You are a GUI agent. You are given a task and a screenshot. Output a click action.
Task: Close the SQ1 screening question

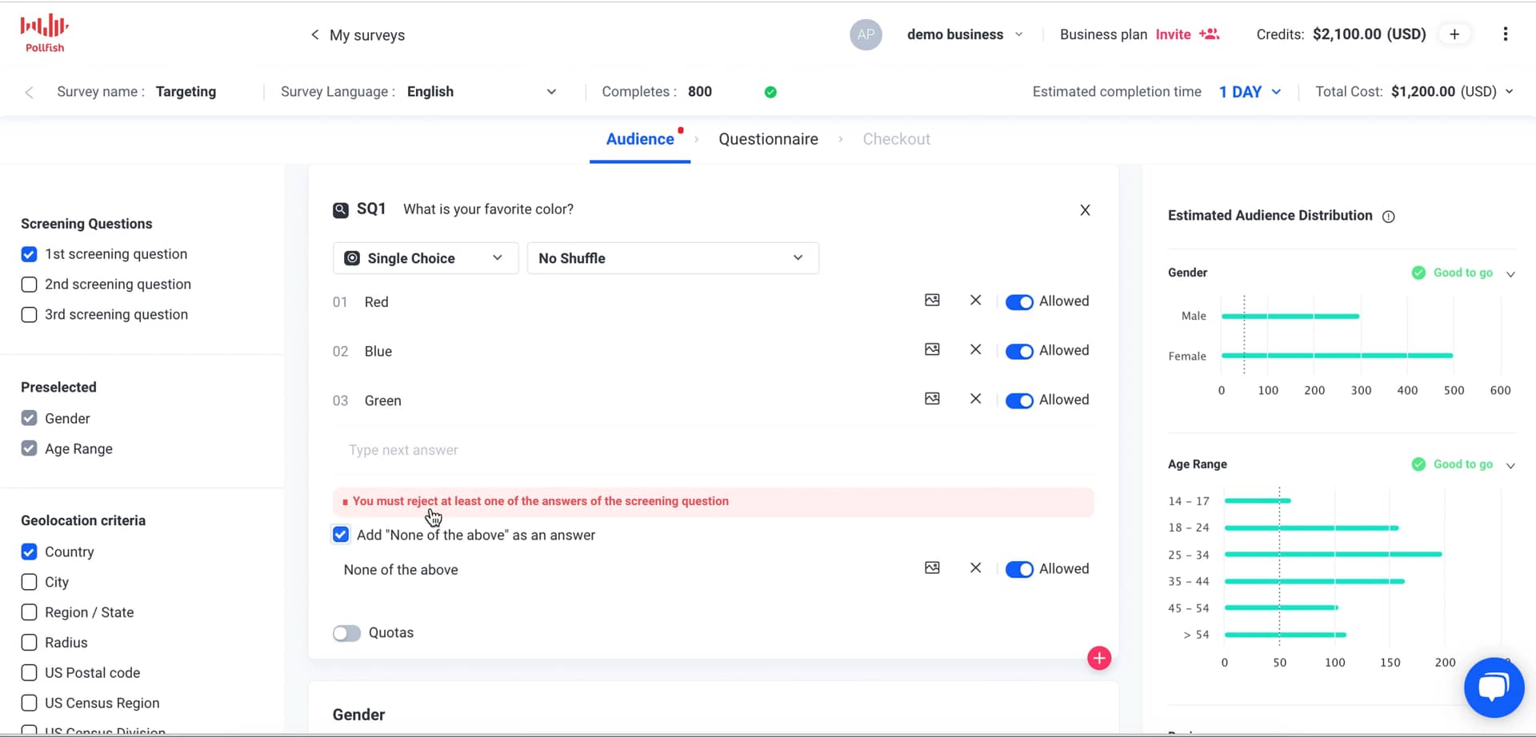point(1085,210)
